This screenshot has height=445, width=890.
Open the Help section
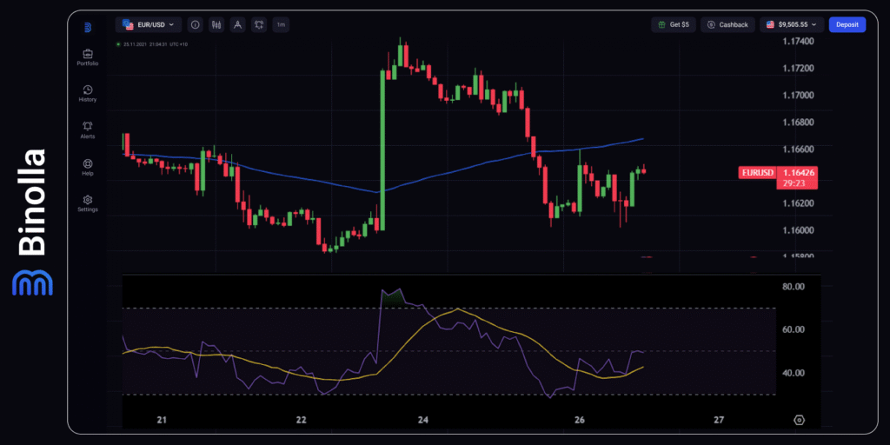(87, 166)
